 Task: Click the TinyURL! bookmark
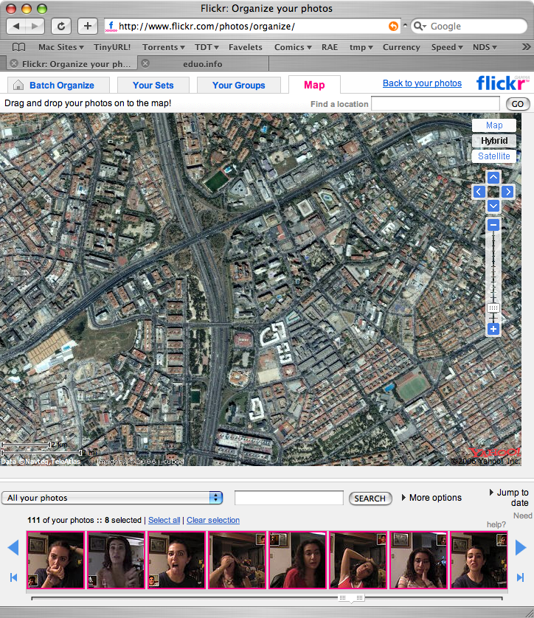click(112, 47)
